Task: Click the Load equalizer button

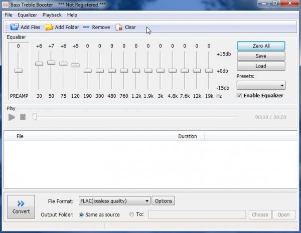Action: tap(261, 66)
